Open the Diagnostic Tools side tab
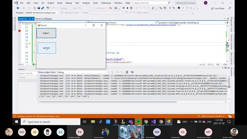This screenshot has width=247, height=139. tap(232, 24)
